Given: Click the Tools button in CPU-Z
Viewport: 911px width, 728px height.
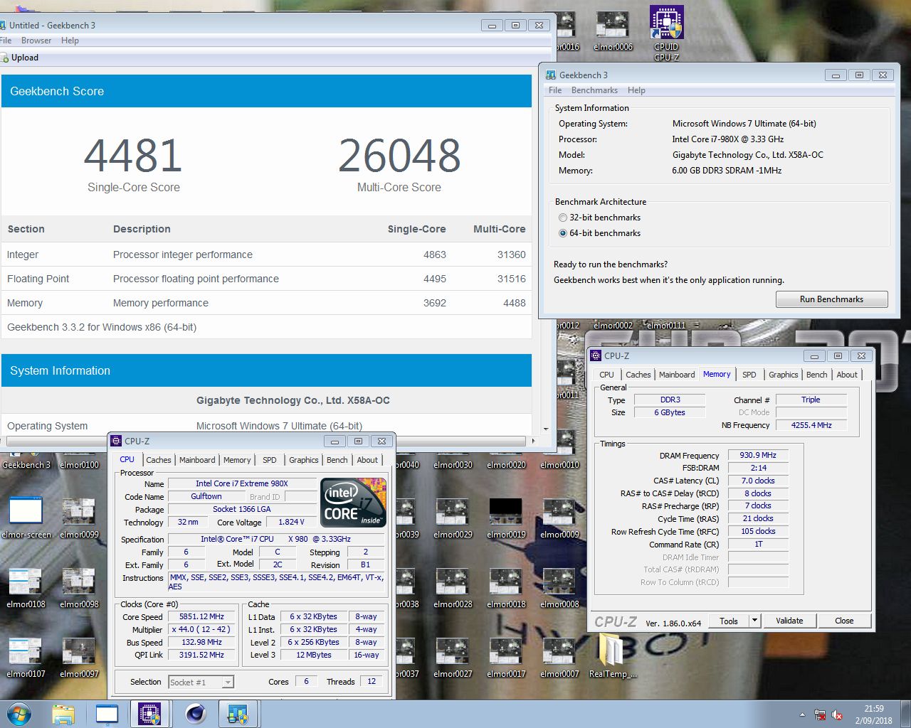Looking at the screenshot, I should click(728, 621).
